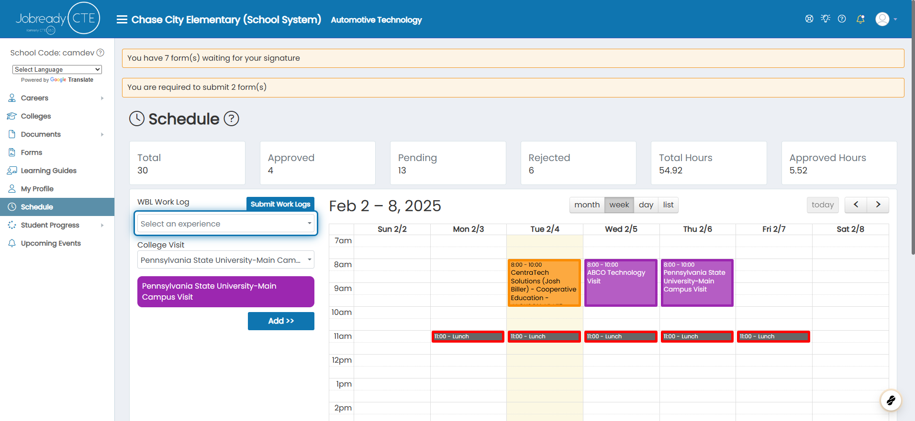Go to next week with right arrow
Screen dimensions: 915x421
pos(878,205)
